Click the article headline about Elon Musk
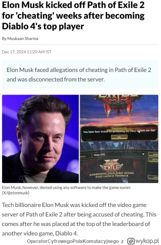The image size is (161, 245). [73, 16]
